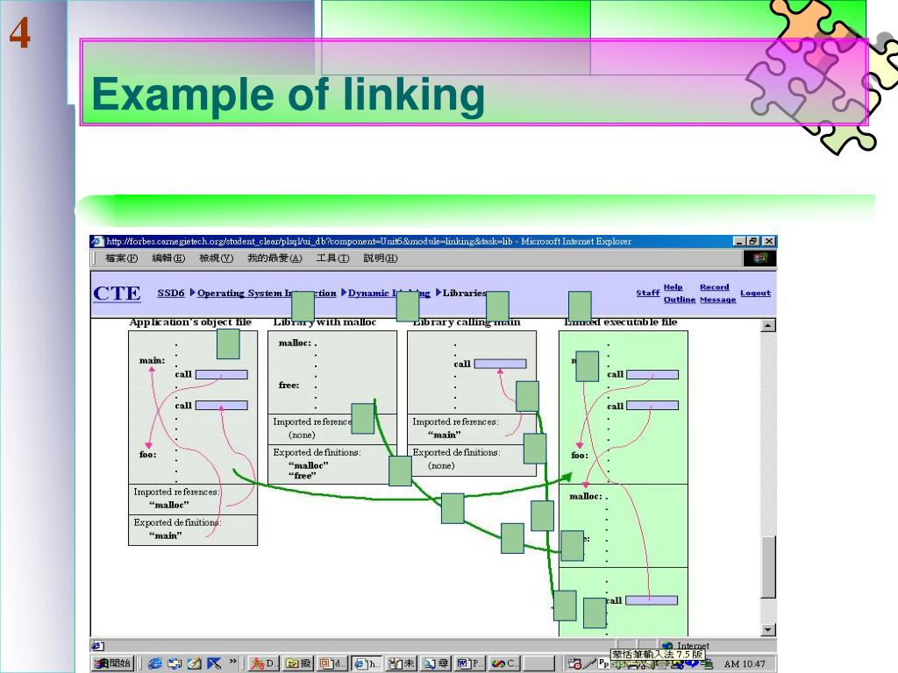Click the "main" exported definition in application file
This screenshot has width=898, height=673.
click(x=166, y=535)
